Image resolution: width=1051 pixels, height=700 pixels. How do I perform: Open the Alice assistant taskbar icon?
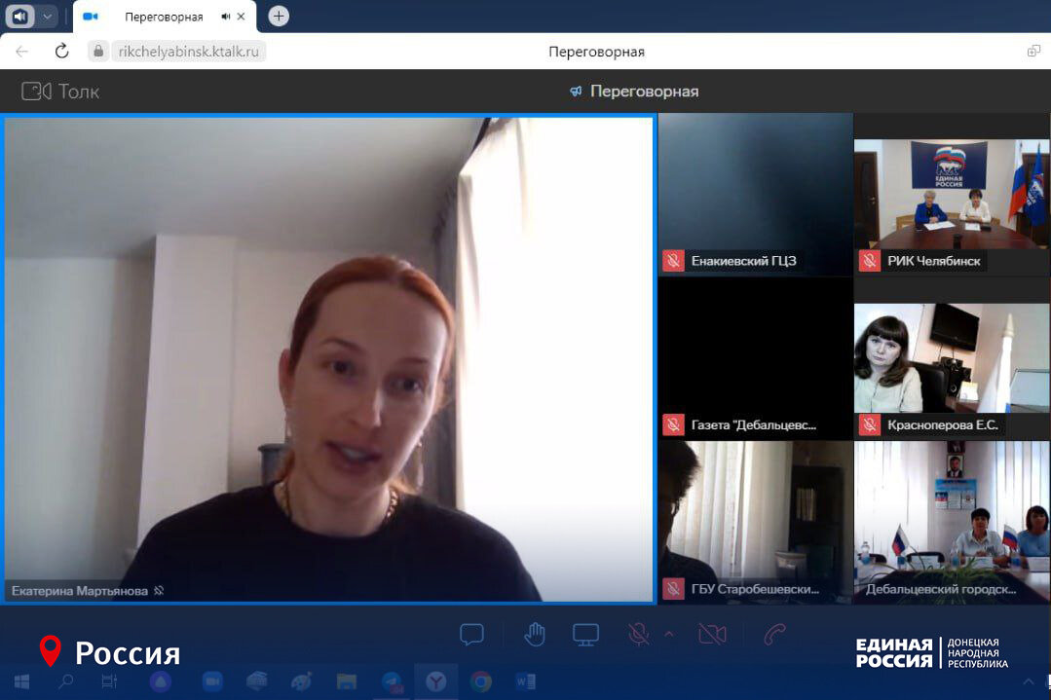point(160,682)
